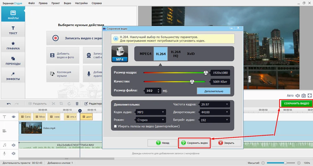Open the Переходы sidebar tab
The width and height of the screenshot is (313, 166).
point(13,61)
